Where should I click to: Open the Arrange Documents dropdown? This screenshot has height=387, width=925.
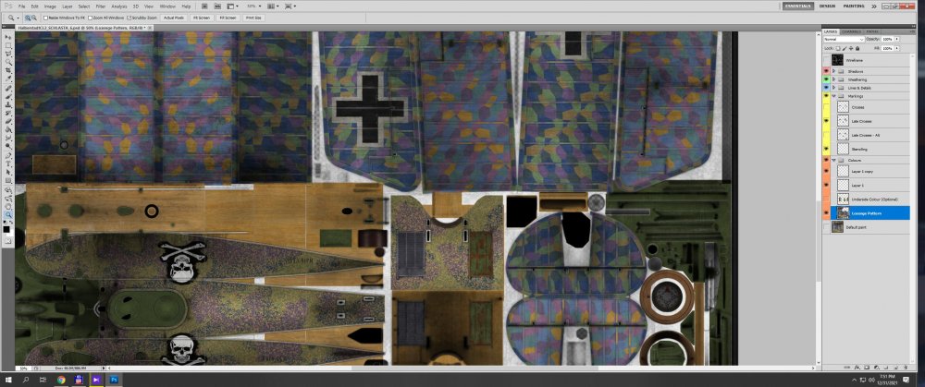[273, 6]
